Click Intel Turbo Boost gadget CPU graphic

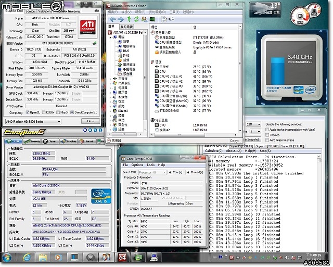click(291, 68)
